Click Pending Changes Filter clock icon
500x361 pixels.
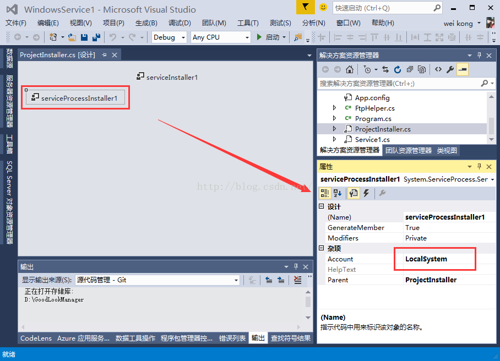pos(367,69)
